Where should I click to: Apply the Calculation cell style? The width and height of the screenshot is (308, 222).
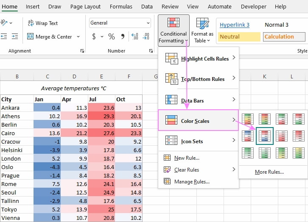(x=284, y=37)
